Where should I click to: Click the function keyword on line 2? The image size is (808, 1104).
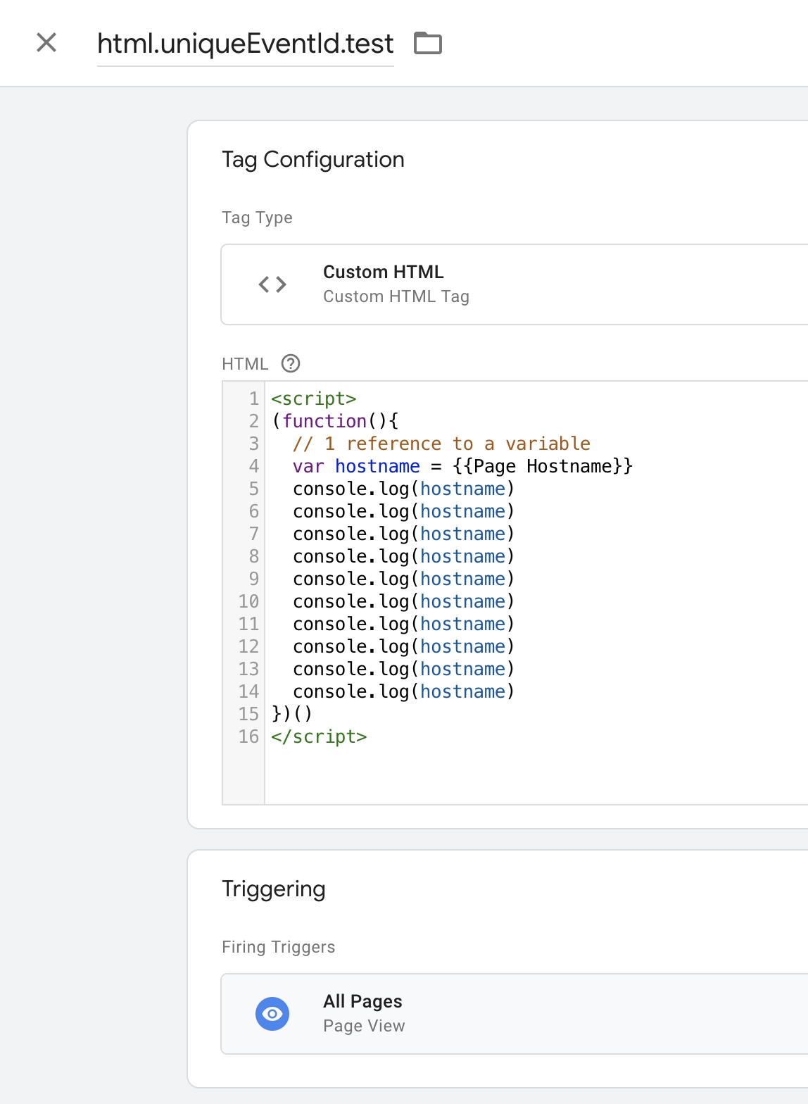[324, 421]
